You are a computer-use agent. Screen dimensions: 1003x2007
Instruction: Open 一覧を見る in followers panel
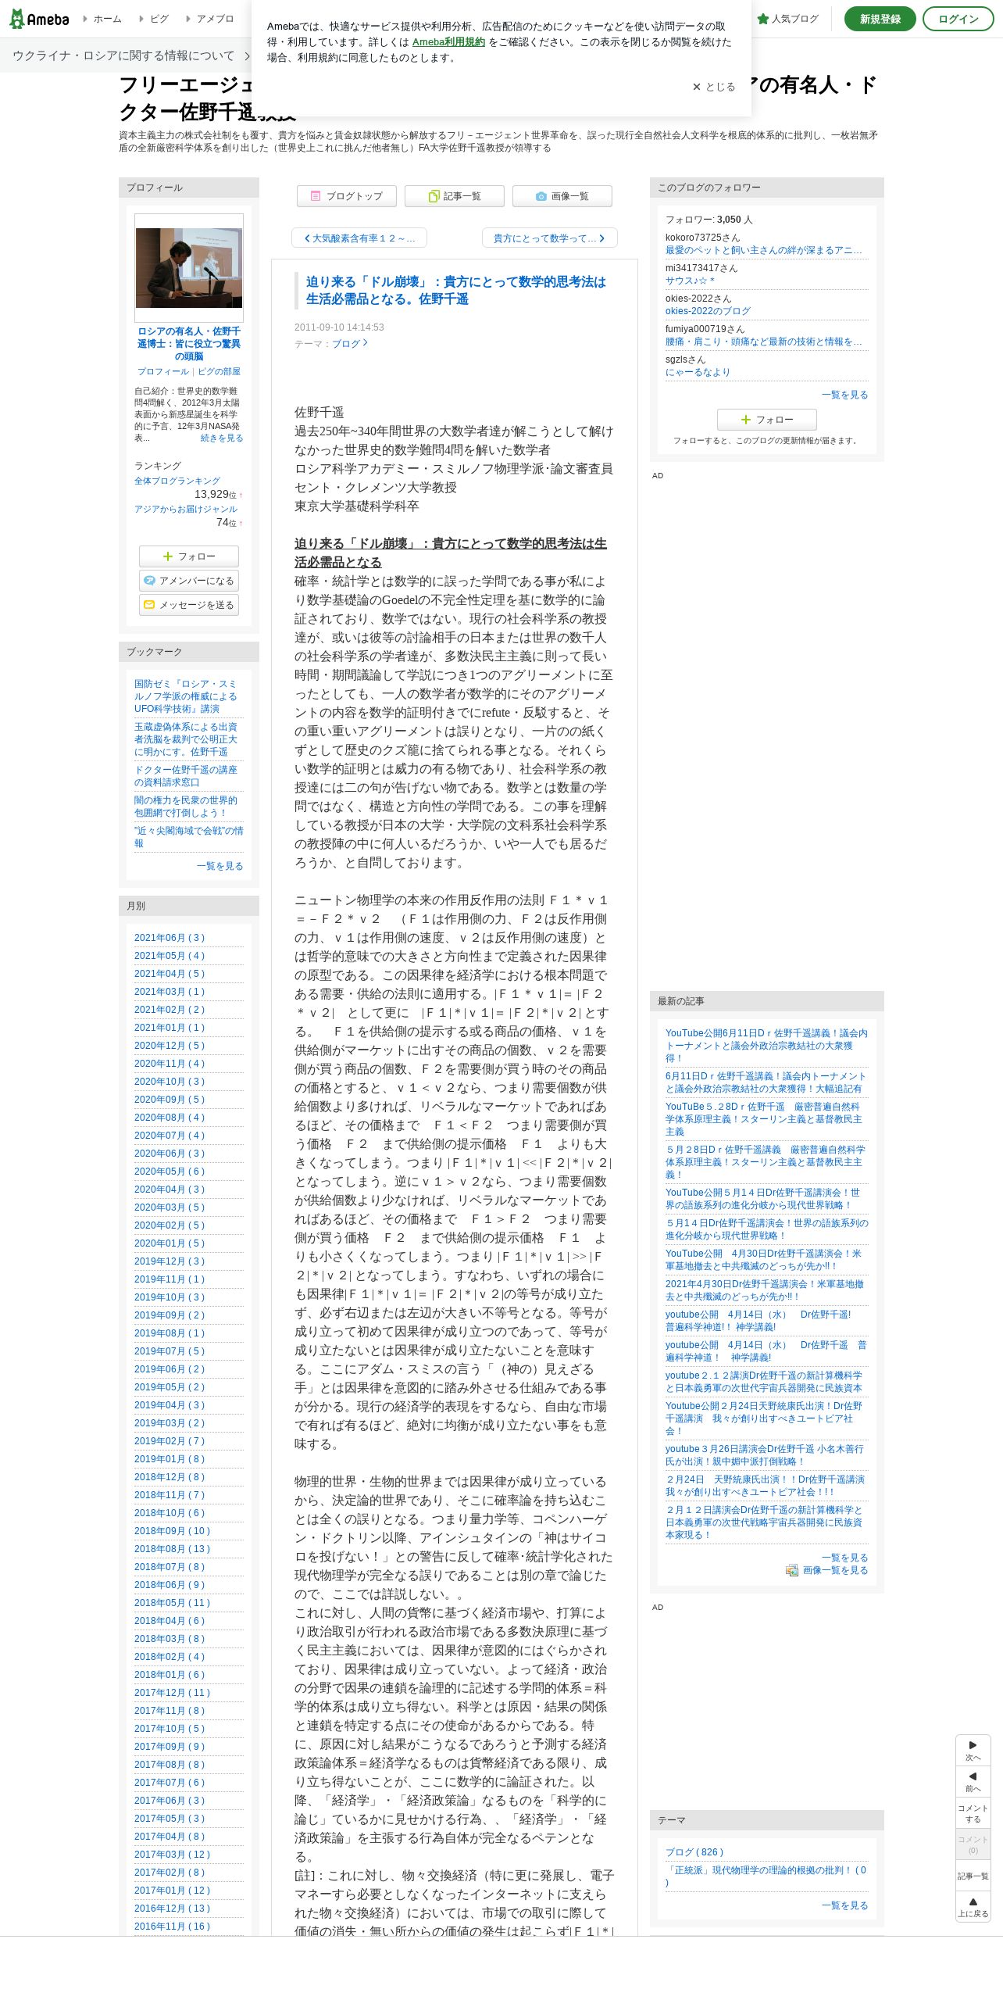pos(845,395)
